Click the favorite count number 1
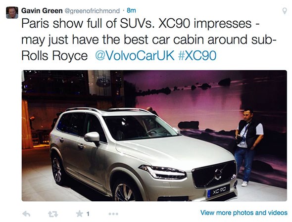Image resolution: width=292 pixels, height=222 pixels. point(88,214)
